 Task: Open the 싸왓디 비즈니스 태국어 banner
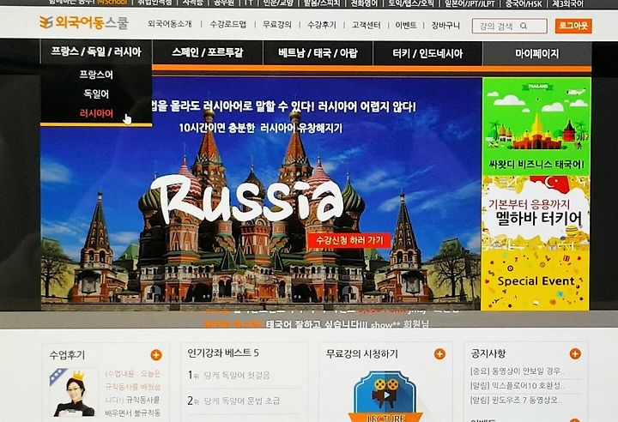[536, 126]
